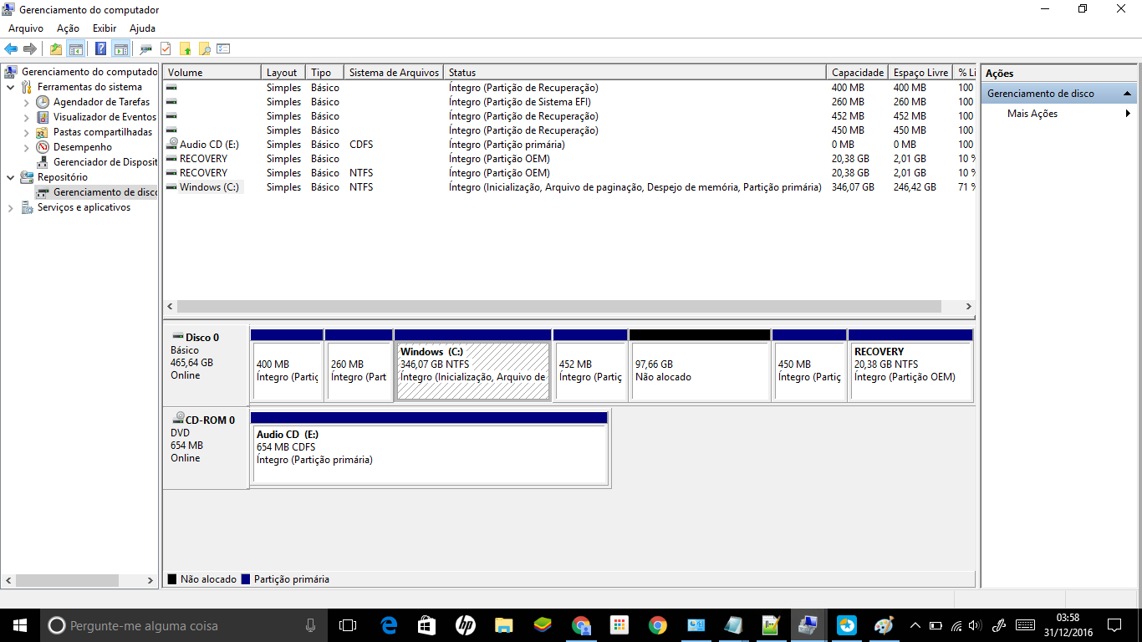The height and width of the screenshot is (642, 1142).
Task: Sort by the Sistema de Arquivos column header
Action: 394,73
